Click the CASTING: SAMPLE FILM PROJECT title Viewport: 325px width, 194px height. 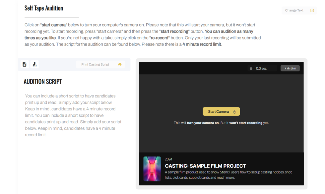tap(205, 166)
